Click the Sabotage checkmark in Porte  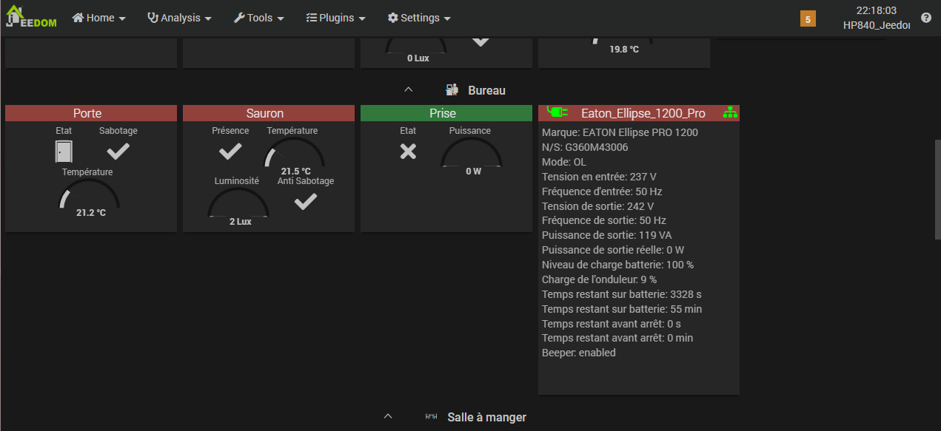click(x=118, y=152)
